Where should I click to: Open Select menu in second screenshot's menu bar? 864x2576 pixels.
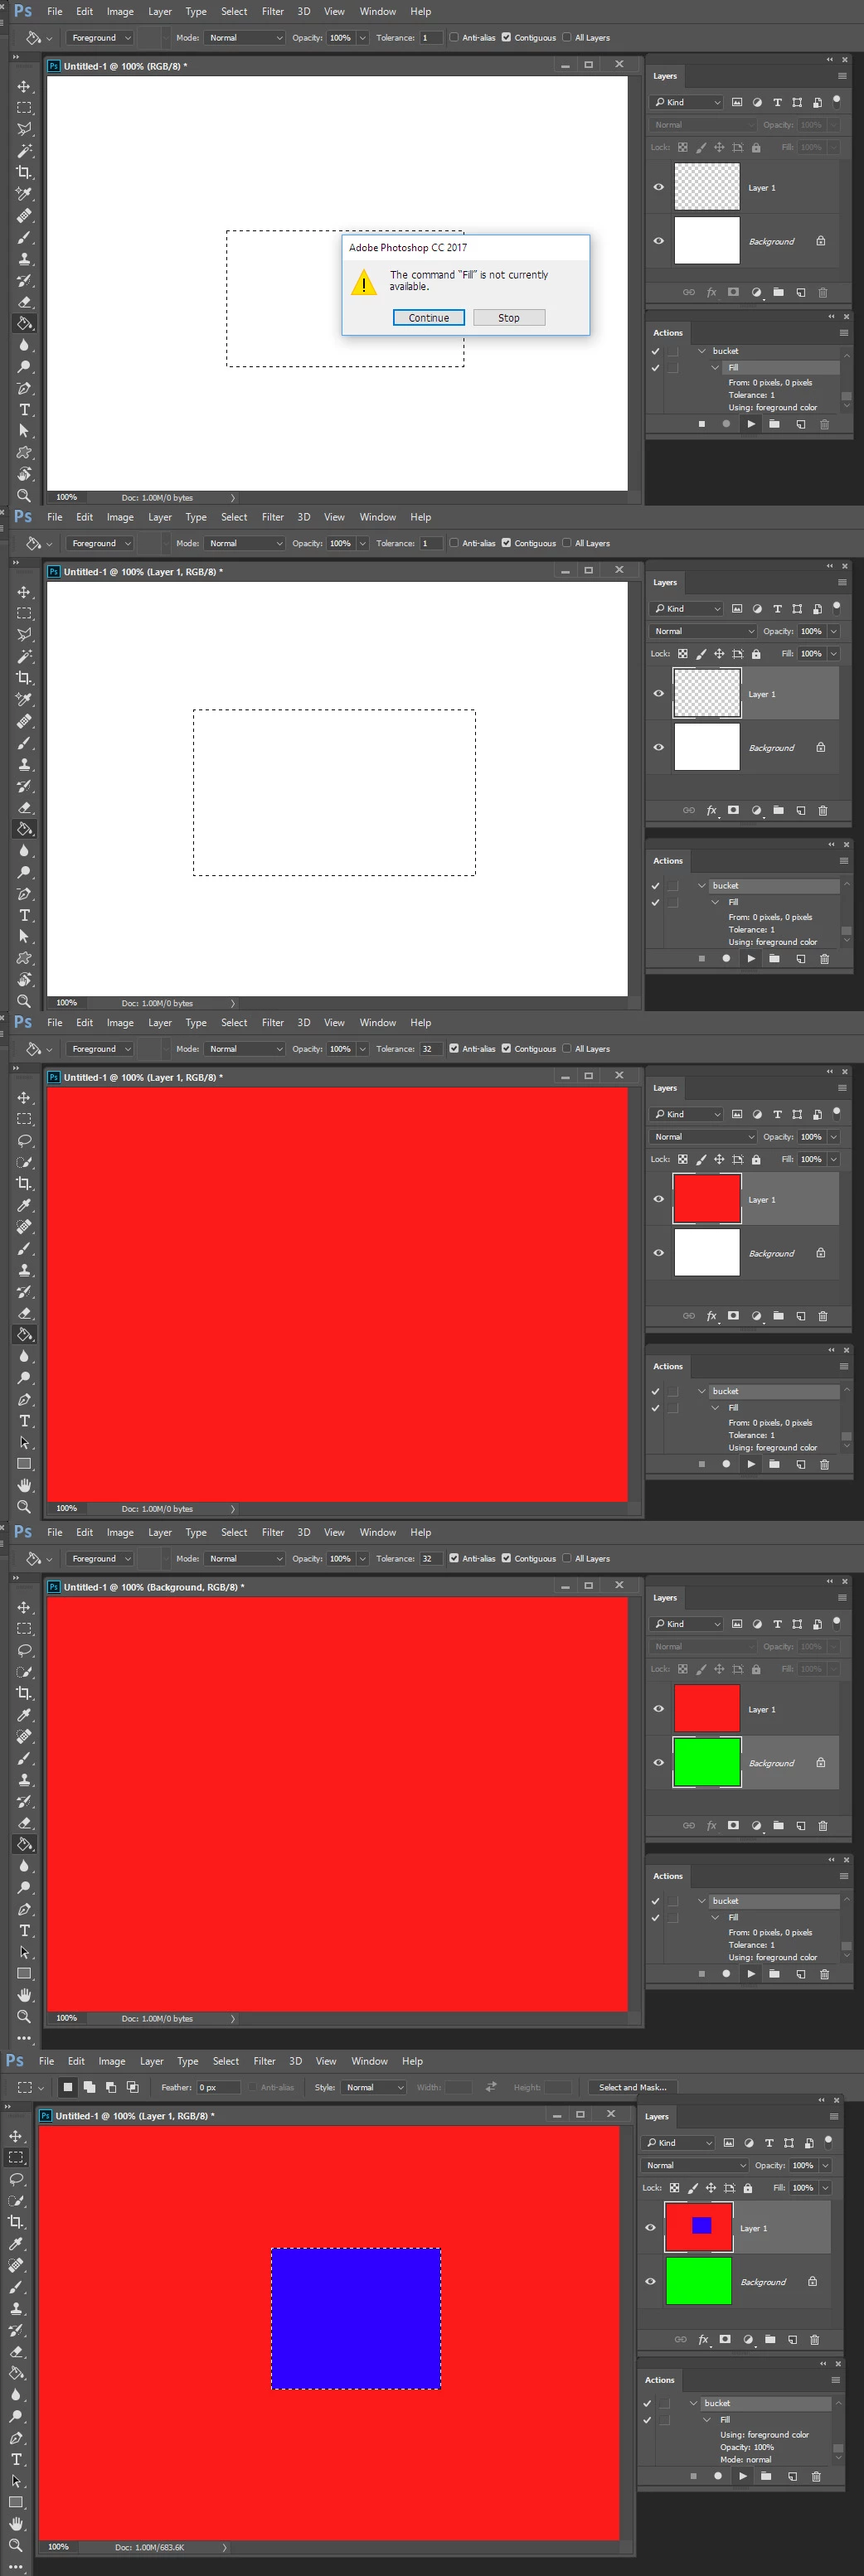point(234,518)
